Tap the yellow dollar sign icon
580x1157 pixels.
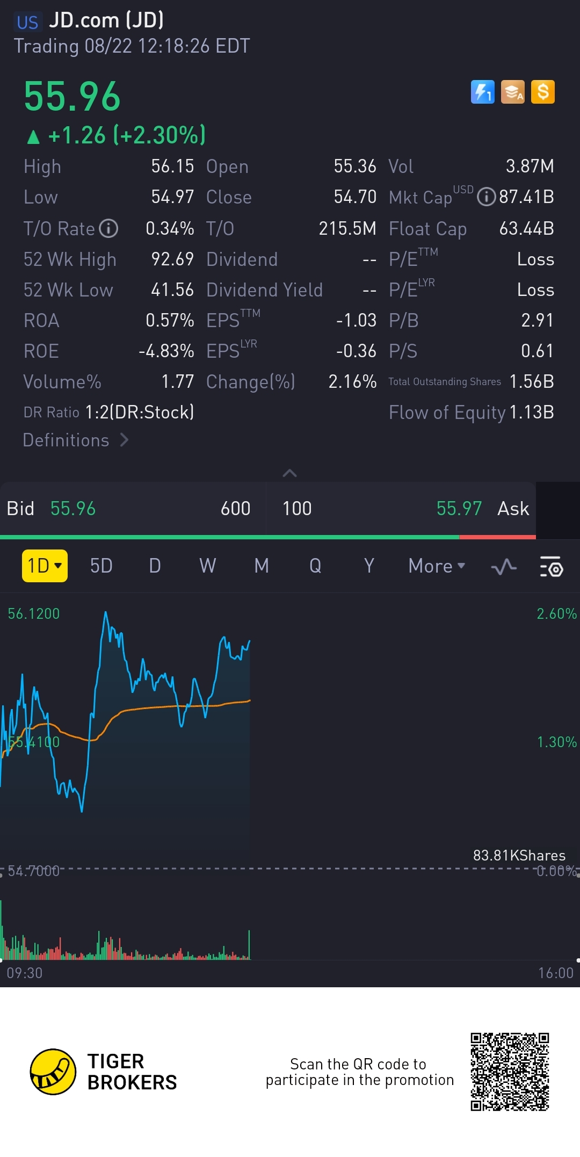[x=542, y=92]
